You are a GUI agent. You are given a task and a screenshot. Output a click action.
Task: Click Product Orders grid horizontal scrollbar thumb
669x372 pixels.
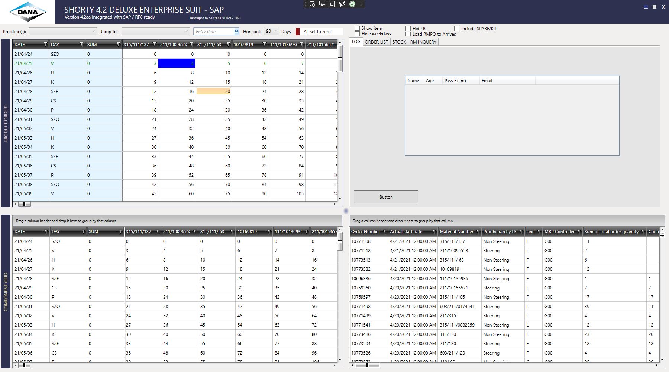coord(25,204)
